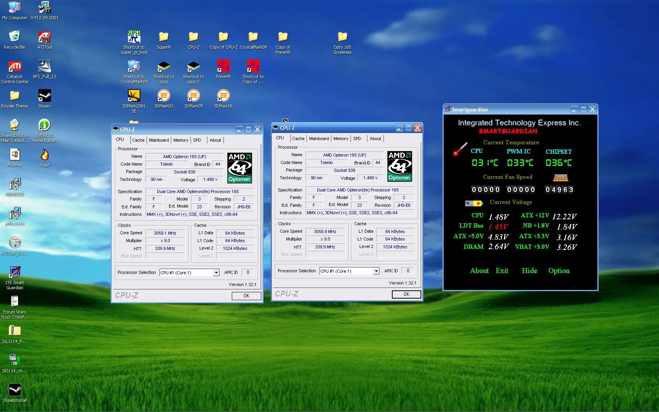The width and height of the screenshot is (659, 412).
Task: Click OK in the right CPU-Z window
Action: tap(406, 294)
